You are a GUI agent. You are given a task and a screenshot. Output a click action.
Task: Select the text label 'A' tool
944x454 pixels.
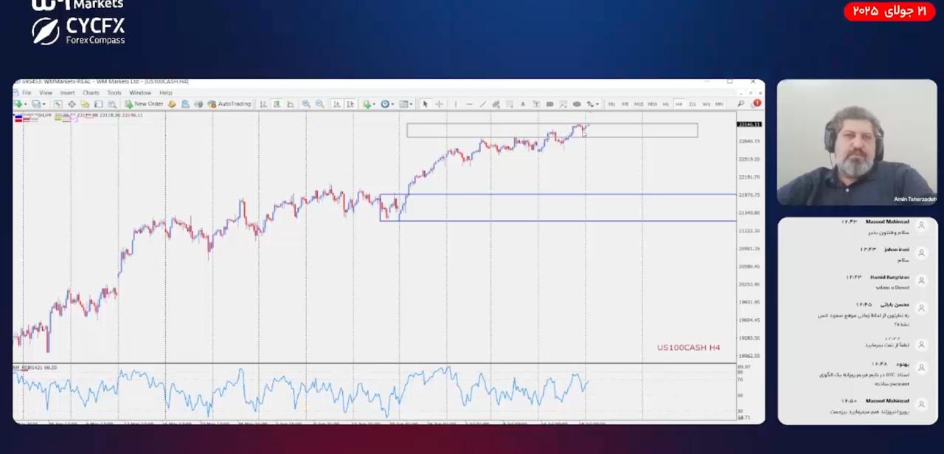point(523,104)
